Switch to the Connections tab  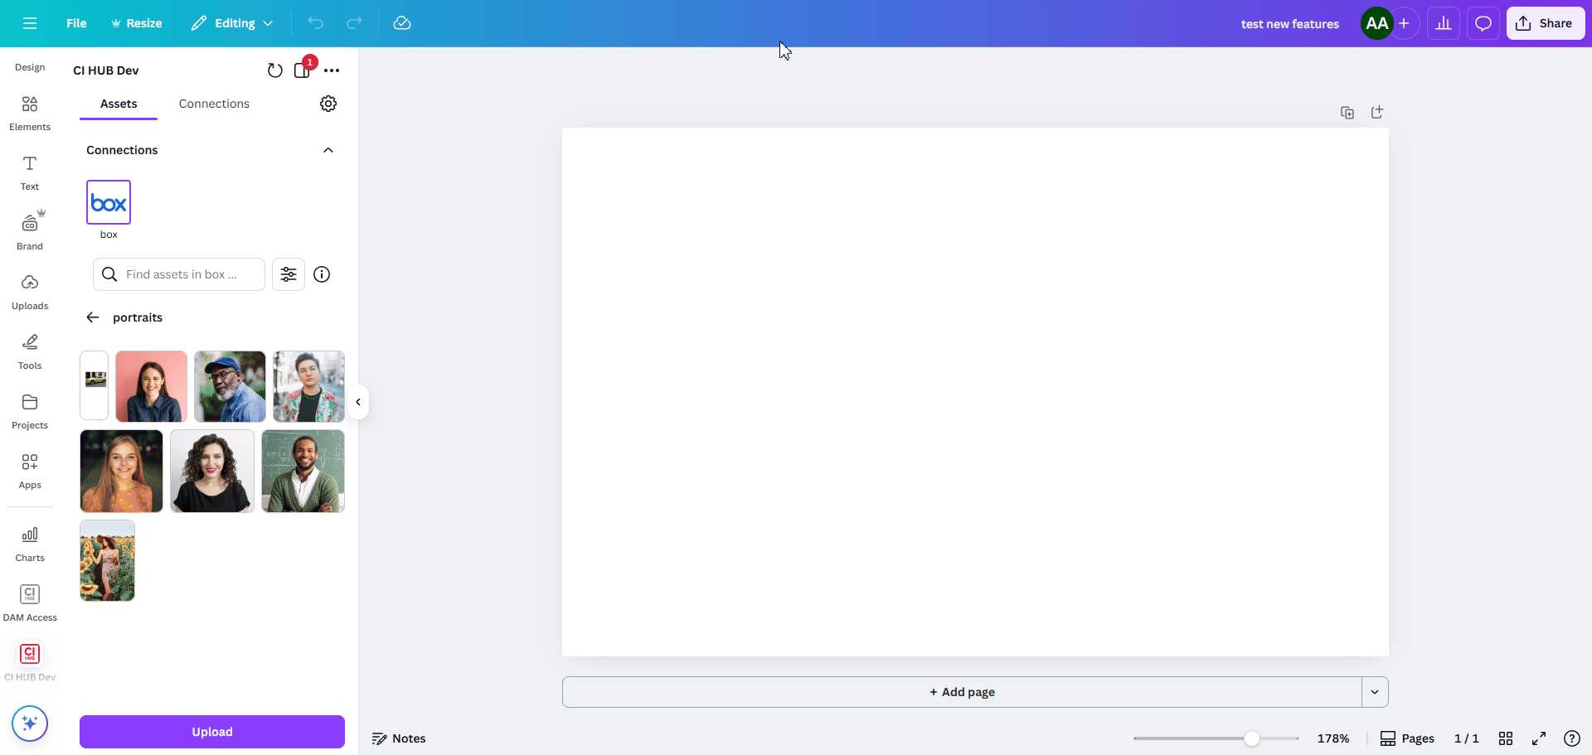click(214, 104)
